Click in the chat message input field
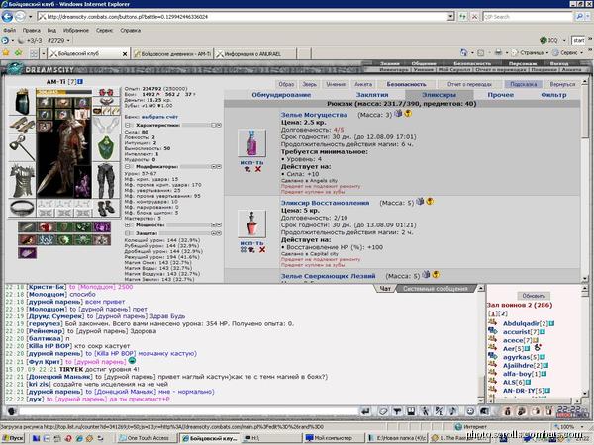The width and height of the screenshot is (594, 445). coord(188,411)
